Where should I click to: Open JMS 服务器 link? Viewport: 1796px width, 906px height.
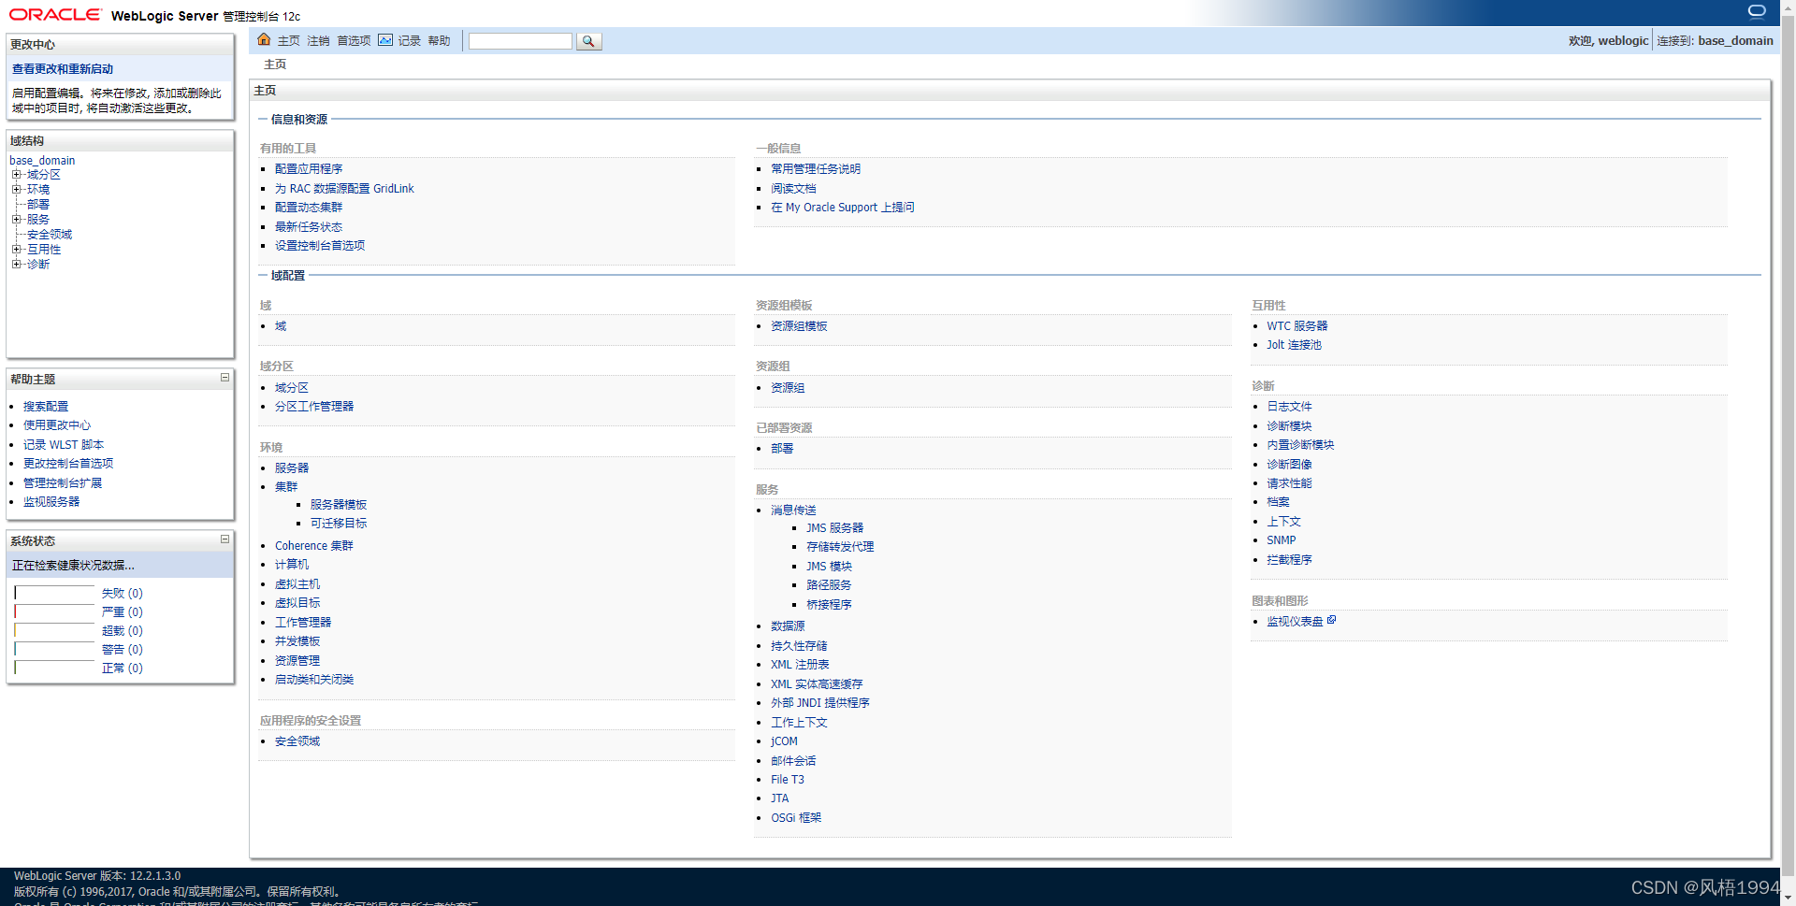click(835, 528)
